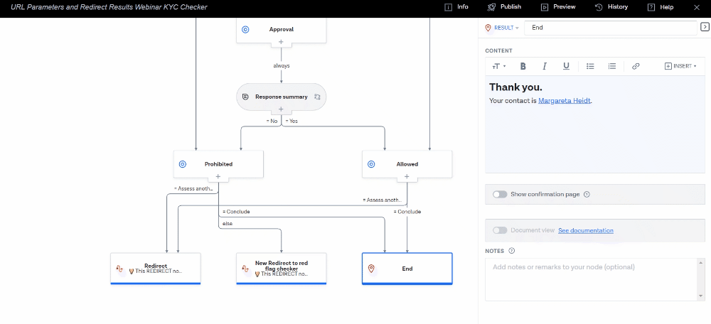Select the Approval node
Screen dimensions: 711x324
coord(281,29)
